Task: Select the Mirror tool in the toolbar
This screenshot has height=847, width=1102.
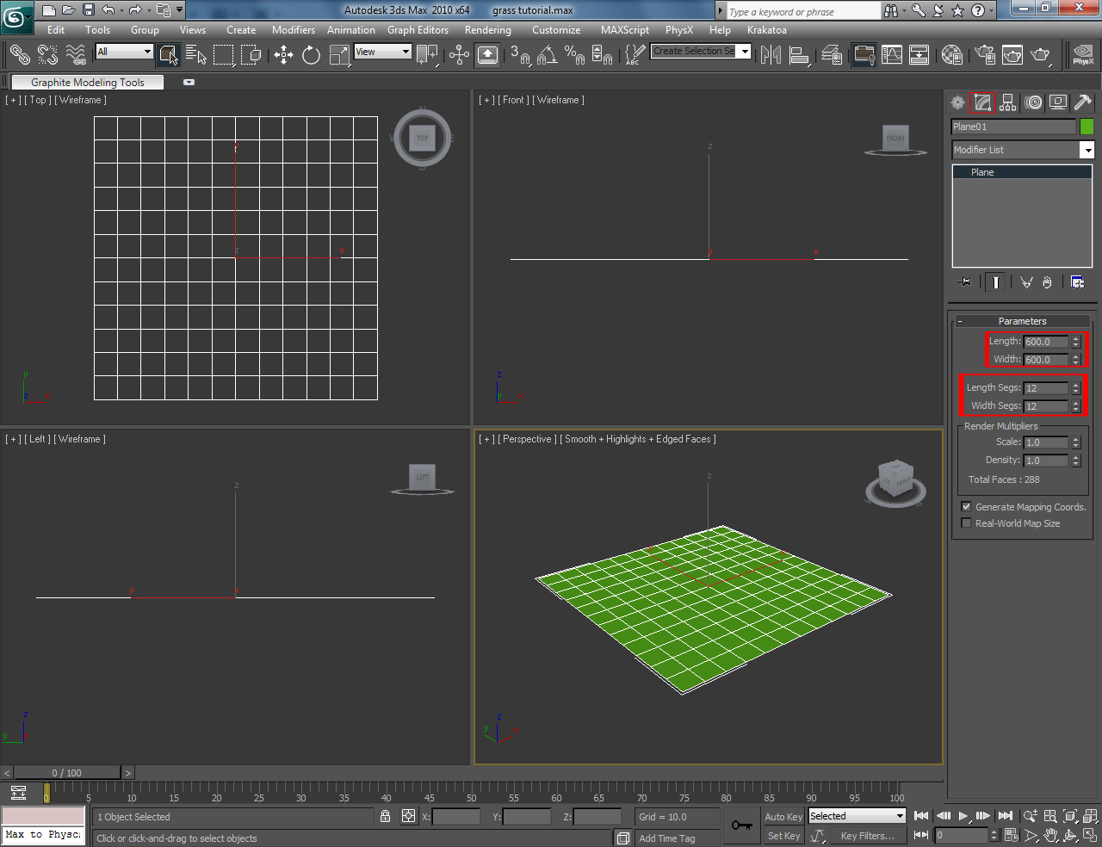Action: pyautogui.click(x=770, y=55)
